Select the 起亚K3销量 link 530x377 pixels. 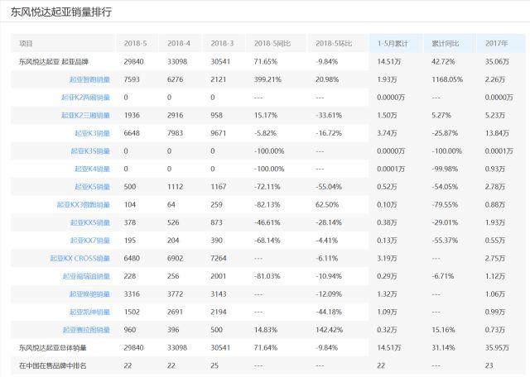92,133
